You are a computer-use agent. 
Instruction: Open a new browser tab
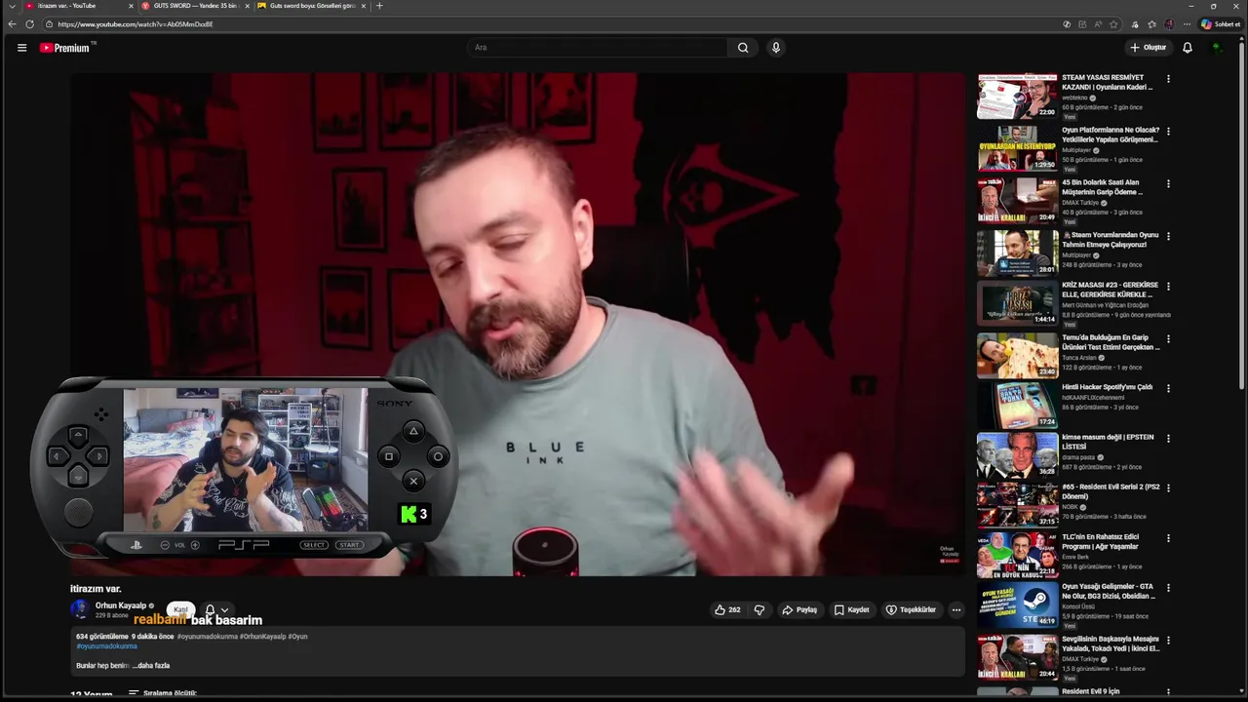(x=379, y=6)
